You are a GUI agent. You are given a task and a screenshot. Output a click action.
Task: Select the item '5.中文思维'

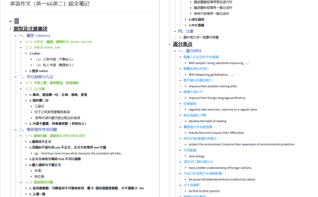(196, 25)
